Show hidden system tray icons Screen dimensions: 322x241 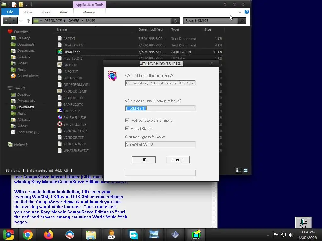(268, 235)
